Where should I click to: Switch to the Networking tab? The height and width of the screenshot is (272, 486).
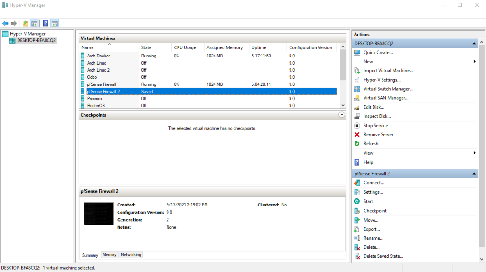(131, 254)
